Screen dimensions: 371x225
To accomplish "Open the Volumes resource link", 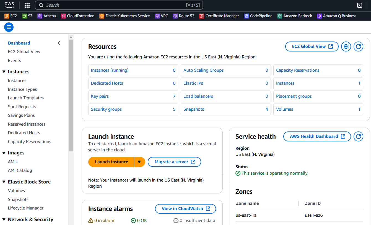I will [284, 109].
